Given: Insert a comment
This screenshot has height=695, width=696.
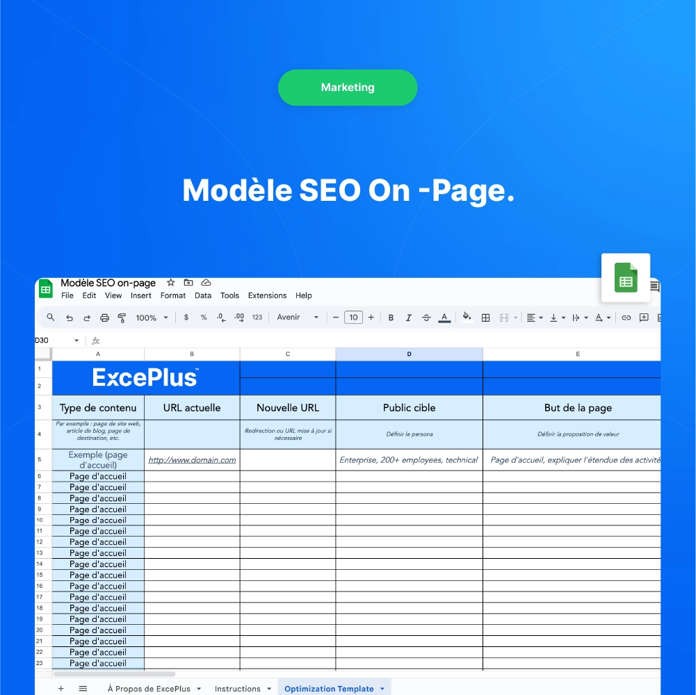Looking at the screenshot, I should coord(644,318).
